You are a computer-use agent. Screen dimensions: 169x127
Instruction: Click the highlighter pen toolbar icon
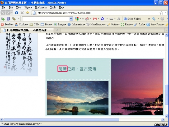point(119,19)
